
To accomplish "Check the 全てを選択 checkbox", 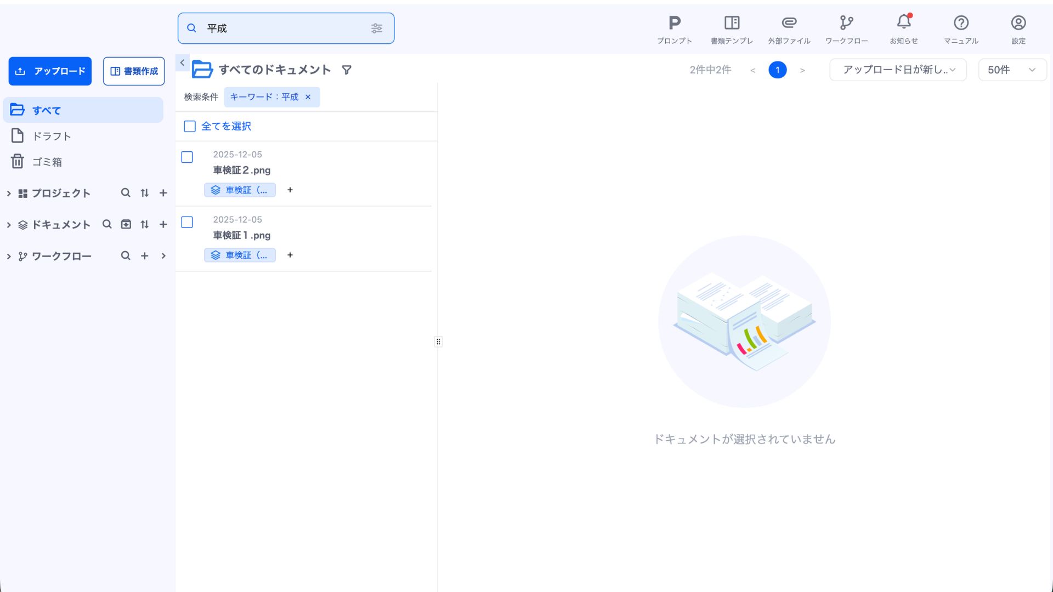I will point(190,127).
